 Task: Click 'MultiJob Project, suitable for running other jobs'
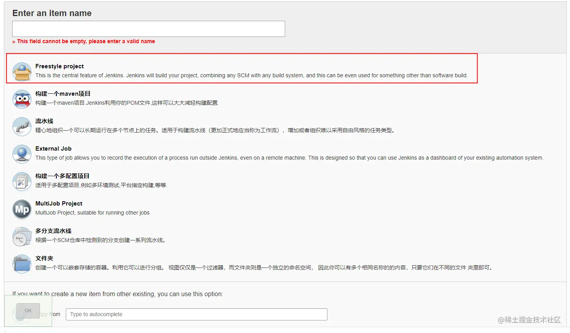92,213
